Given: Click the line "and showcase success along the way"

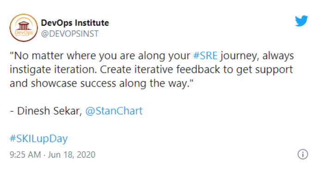Looking at the screenshot, I should click(102, 83).
